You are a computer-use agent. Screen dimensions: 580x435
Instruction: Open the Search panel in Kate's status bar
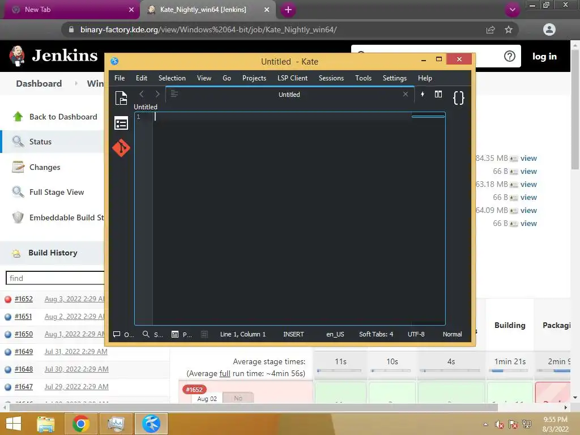click(153, 334)
